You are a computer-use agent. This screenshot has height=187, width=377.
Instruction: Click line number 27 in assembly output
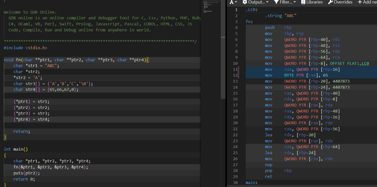[x=235, y=165]
